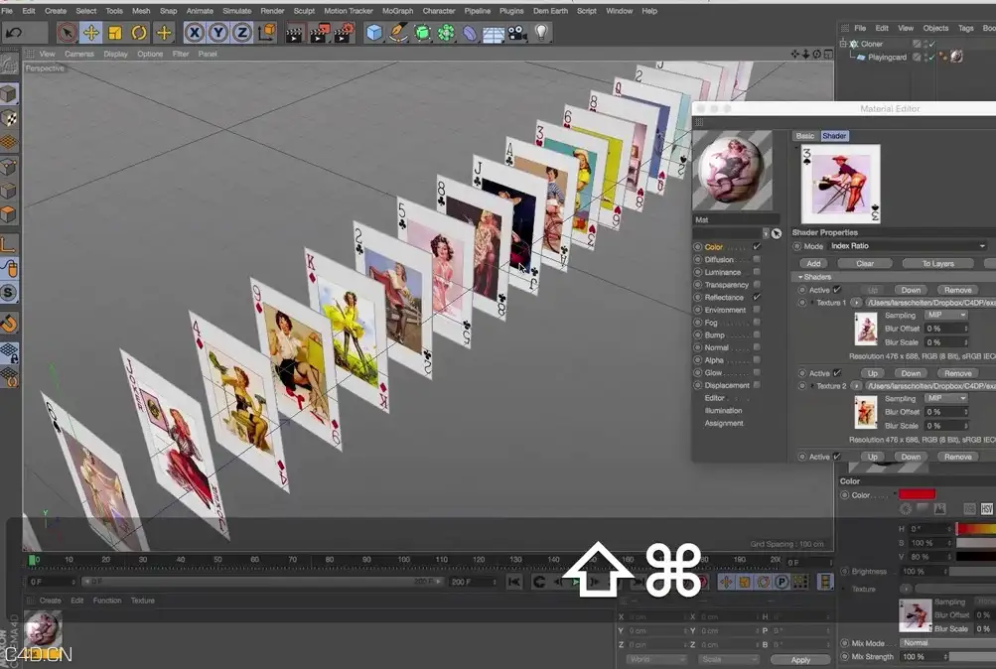The image size is (996, 669).
Task: Enable the Transparency channel checkbox
Action: coord(757,284)
